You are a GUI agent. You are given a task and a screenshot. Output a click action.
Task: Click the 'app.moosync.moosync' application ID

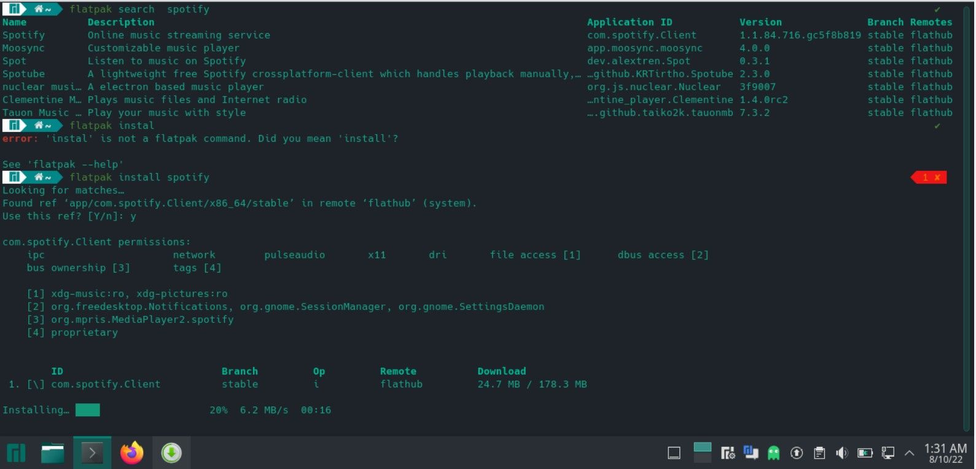(645, 48)
